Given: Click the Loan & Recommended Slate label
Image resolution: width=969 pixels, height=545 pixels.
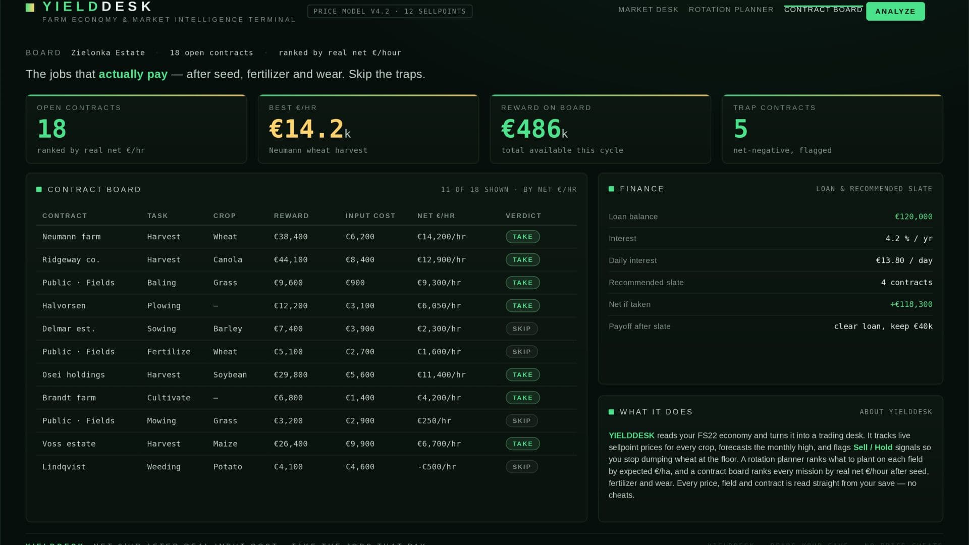Looking at the screenshot, I should point(874,189).
